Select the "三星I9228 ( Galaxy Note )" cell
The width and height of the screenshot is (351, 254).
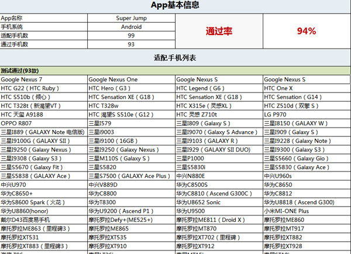pos(307,141)
